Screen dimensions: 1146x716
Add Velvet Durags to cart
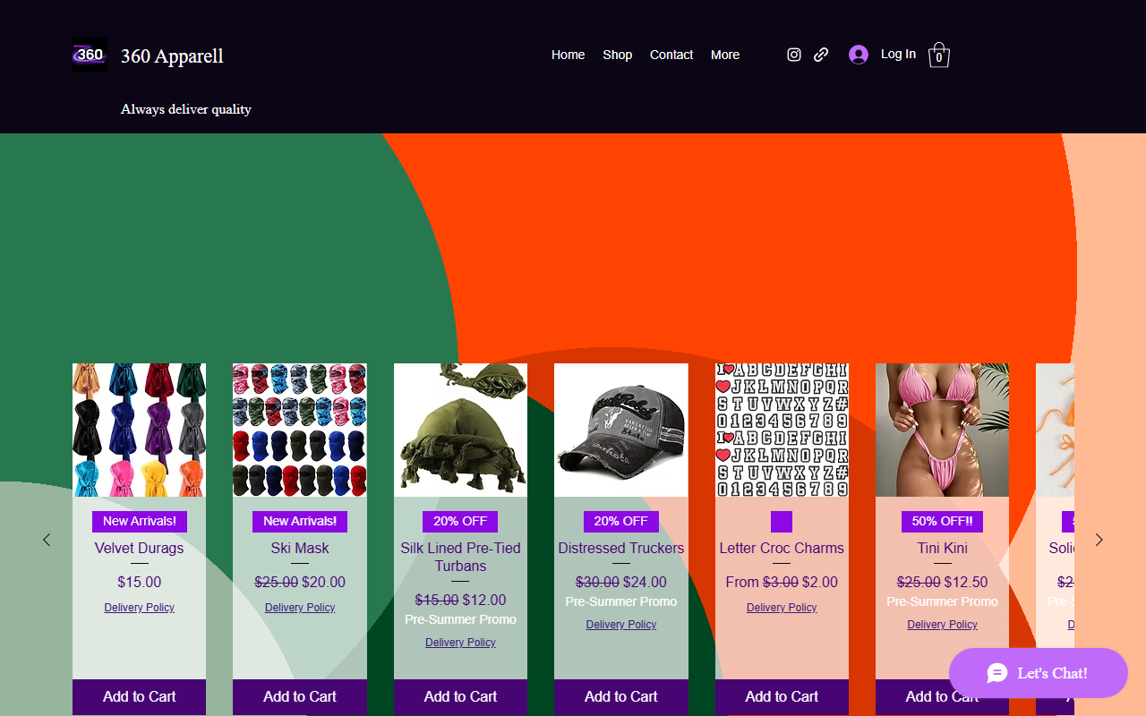click(x=139, y=696)
